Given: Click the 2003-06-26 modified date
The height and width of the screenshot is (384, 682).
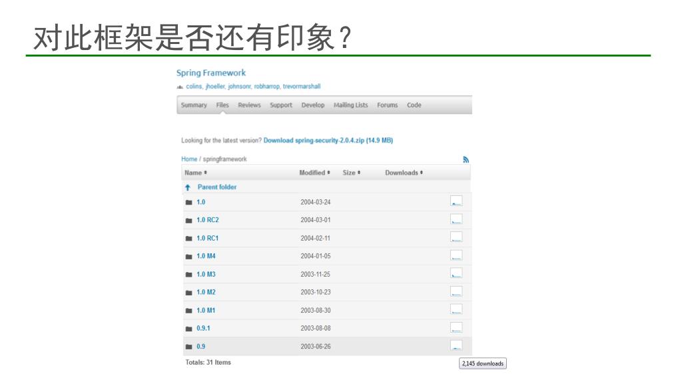Looking at the screenshot, I should click(315, 347).
